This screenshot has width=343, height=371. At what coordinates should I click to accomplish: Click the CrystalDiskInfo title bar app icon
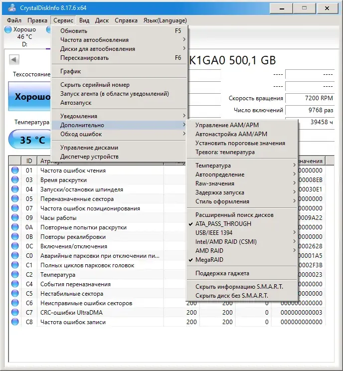click(x=11, y=8)
